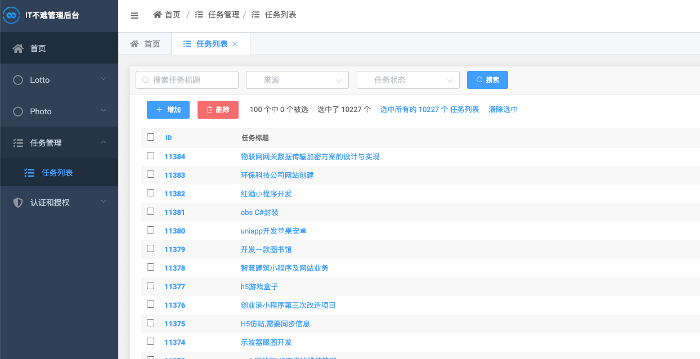Image resolution: width=700 pixels, height=359 pixels.
Task: Close the 任务列表 tab with the x
Action: tap(235, 44)
